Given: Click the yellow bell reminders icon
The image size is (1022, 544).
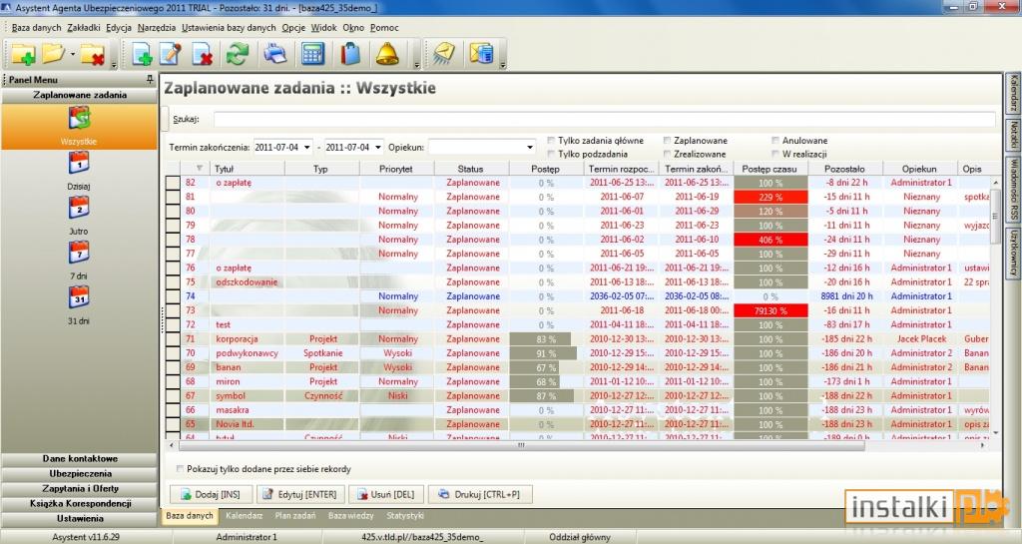Looking at the screenshot, I should 387,55.
